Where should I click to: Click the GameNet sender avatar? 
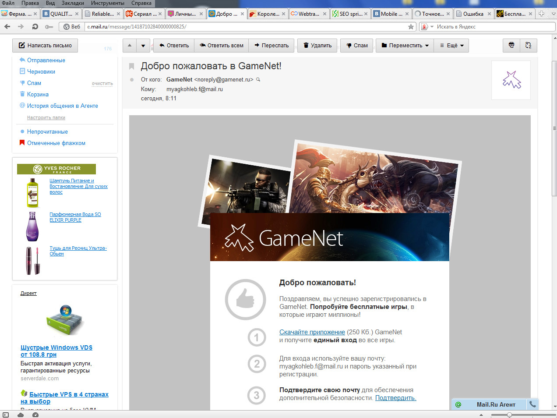tap(511, 80)
